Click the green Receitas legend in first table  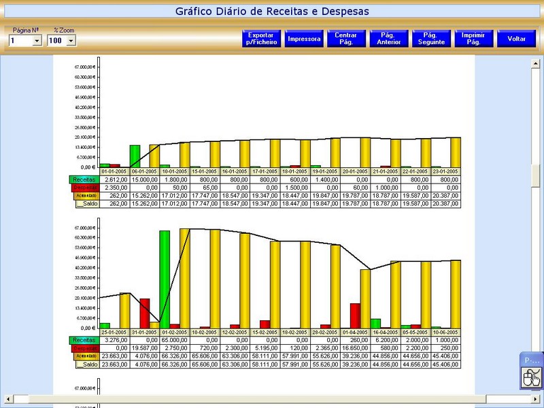(x=84, y=179)
